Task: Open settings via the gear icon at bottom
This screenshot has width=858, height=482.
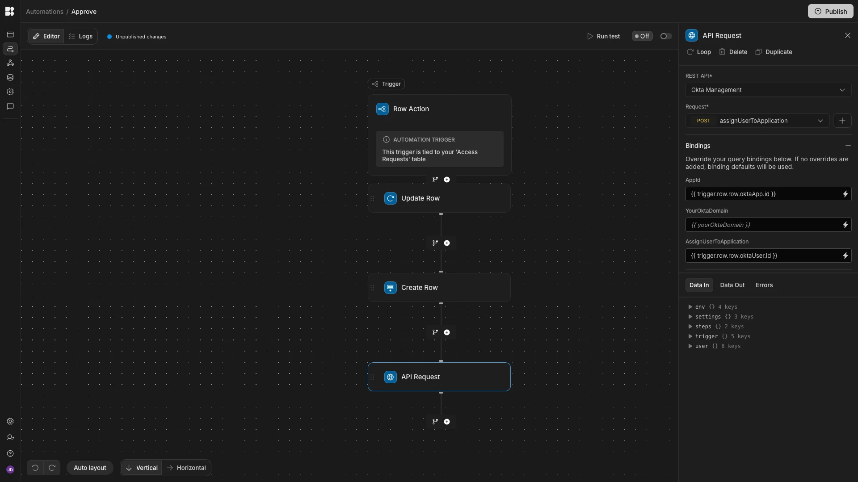Action: (10, 421)
